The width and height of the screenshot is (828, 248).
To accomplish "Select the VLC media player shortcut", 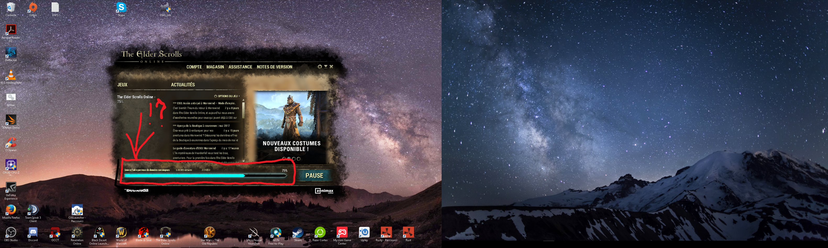I will coord(11,77).
